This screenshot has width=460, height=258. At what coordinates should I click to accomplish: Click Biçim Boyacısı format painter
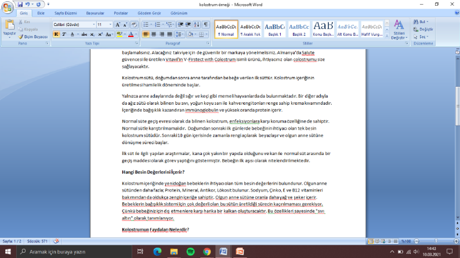point(32,37)
